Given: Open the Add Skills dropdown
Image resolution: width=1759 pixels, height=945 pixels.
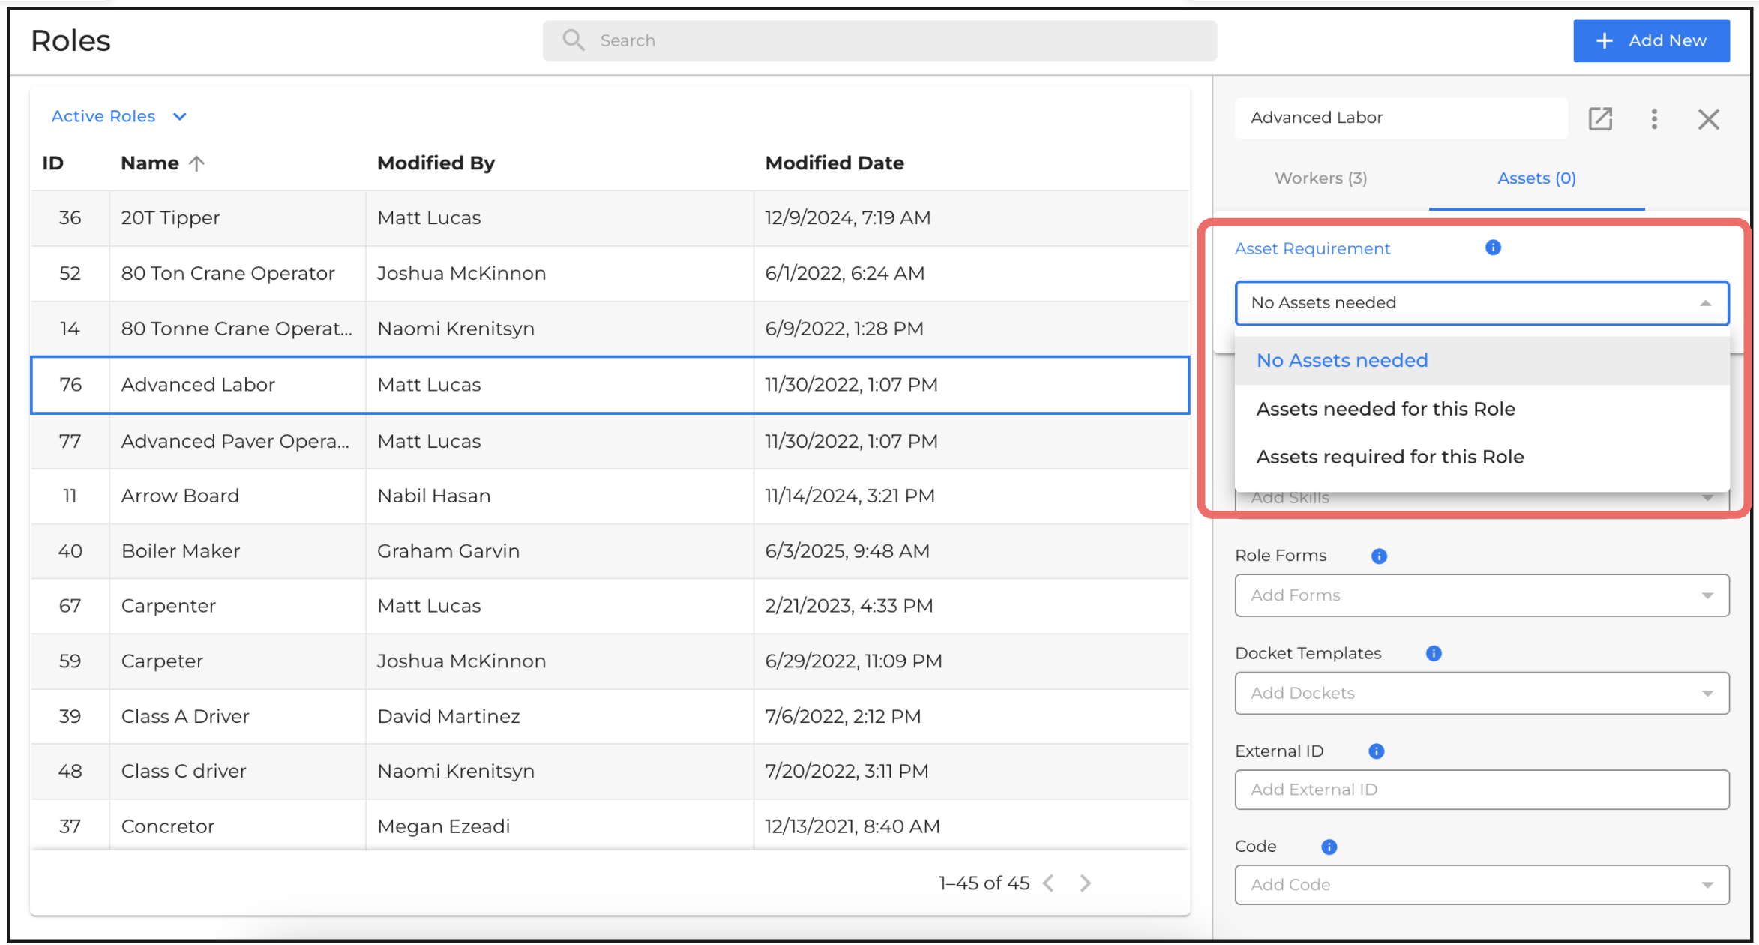Looking at the screenshot, I should pyautogui.click(x=1482, y=499).
